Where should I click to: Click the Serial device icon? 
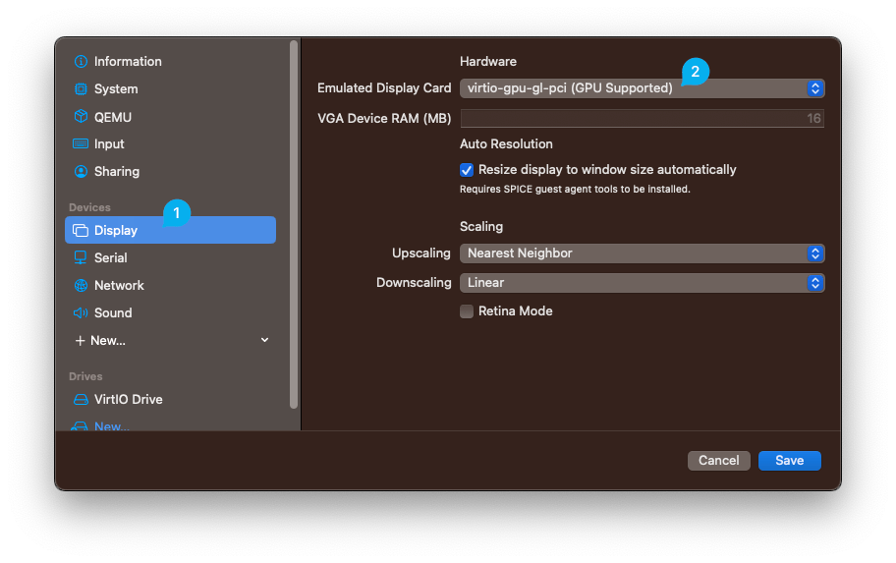(81, 257)
